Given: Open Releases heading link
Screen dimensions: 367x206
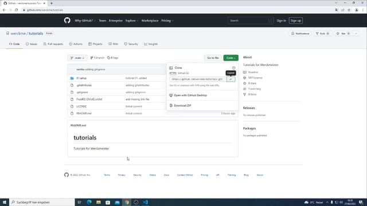Looking at the screenshot, I should [x=249, y=108].
